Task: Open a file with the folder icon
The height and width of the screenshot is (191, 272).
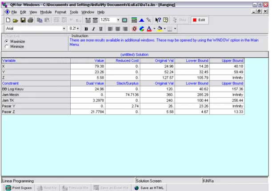Action: 16,20
